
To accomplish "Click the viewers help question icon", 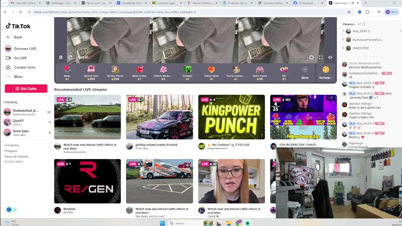I will pos(364,24).
